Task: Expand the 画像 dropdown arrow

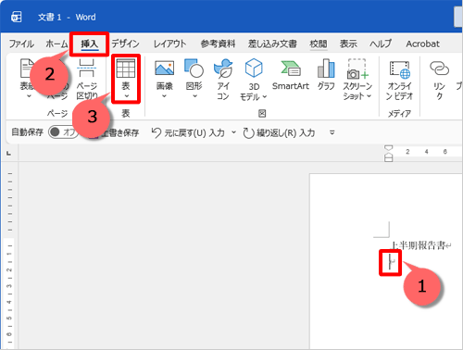Action: tap(164, 96)
